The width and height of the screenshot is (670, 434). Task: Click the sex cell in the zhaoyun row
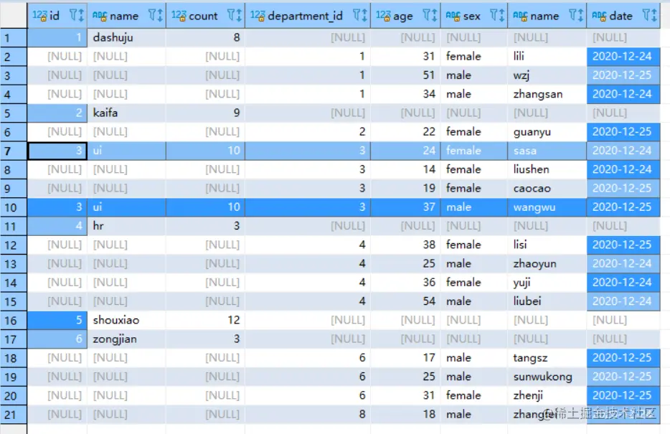tap(474, 263)
